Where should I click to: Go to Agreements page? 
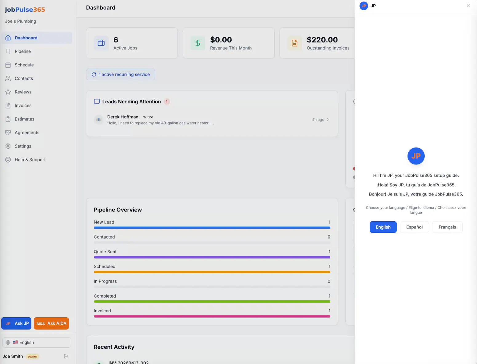coord(37,133)
